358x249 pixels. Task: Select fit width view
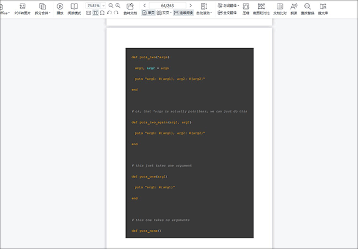click(102, 13)
